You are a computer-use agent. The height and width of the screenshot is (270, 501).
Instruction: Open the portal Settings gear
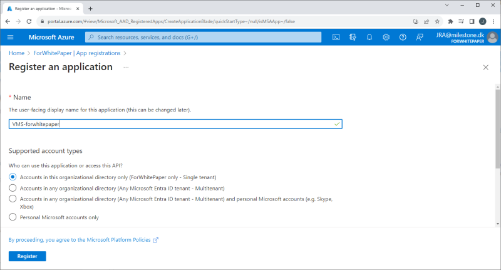386,37
